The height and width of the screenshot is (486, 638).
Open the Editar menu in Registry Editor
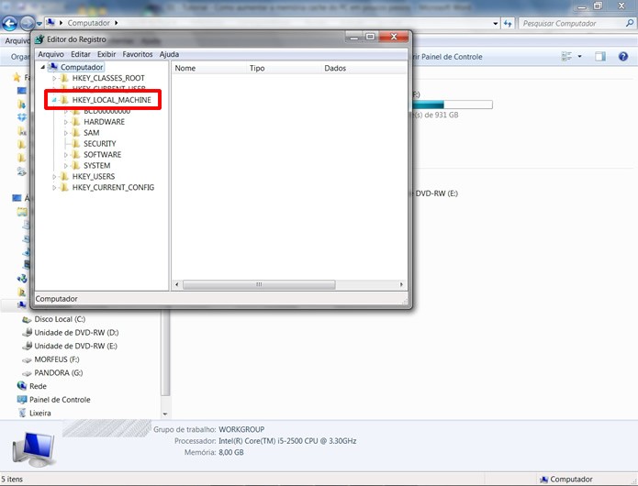pos(81,54)
